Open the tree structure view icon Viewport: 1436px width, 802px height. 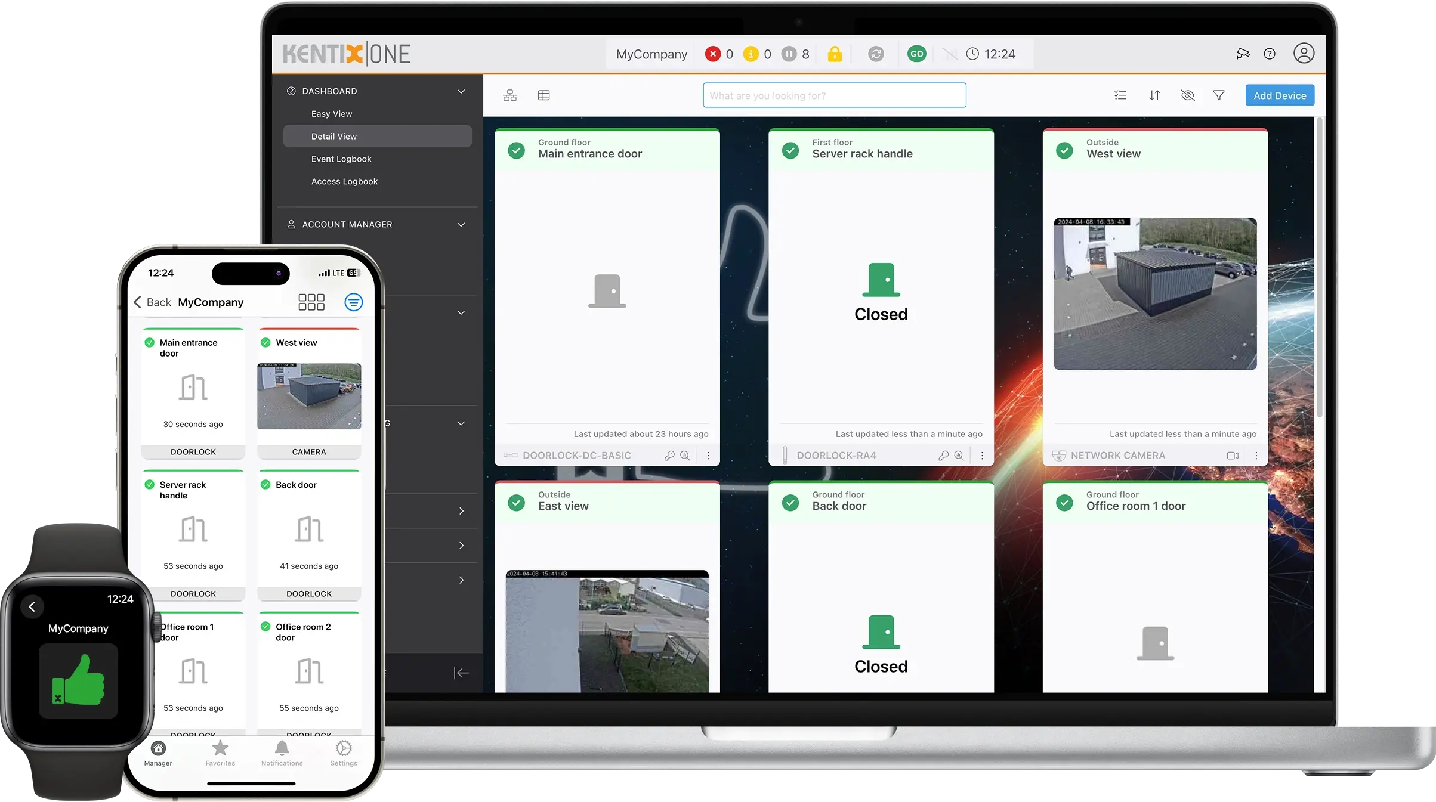[510, 95]
